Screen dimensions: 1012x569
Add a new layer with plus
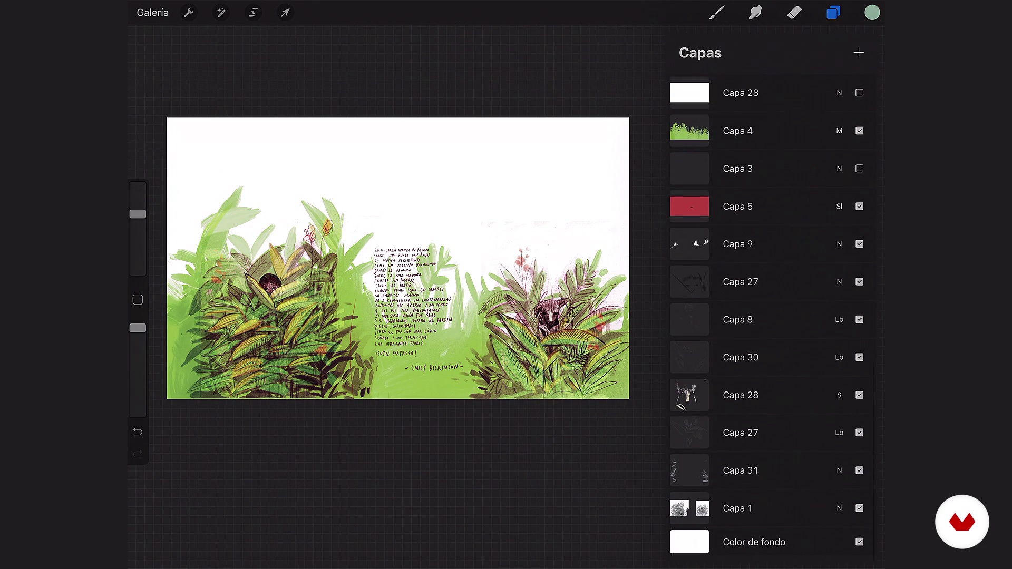pos(859,53)
